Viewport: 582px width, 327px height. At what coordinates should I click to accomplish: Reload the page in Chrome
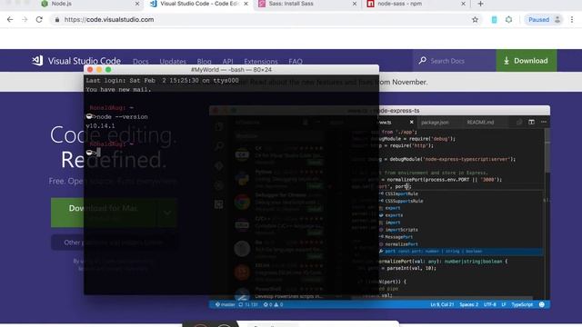point(39,20)
